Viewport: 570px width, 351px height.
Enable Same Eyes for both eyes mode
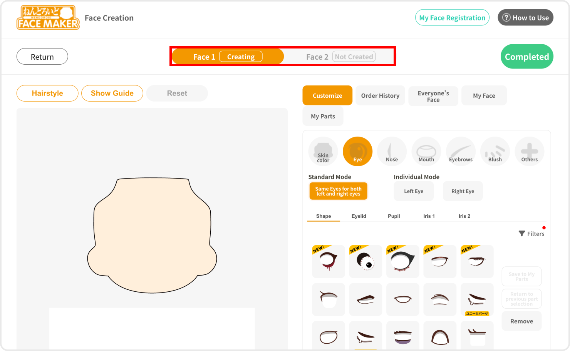(x=338, y=191)
